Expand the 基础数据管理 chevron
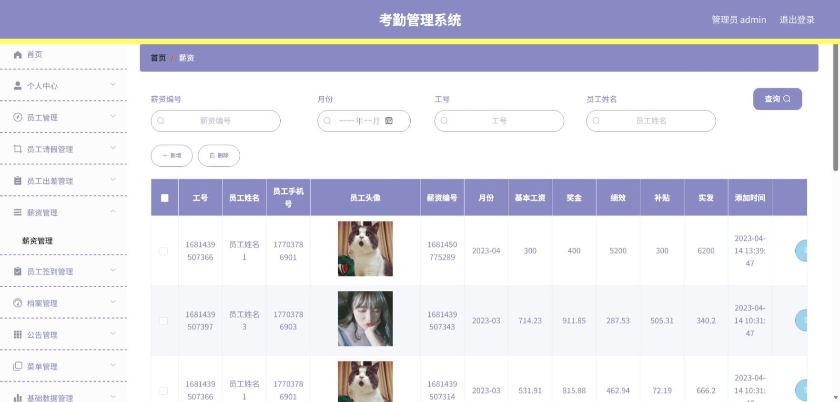The image size is (840, 402). (113, 396)
